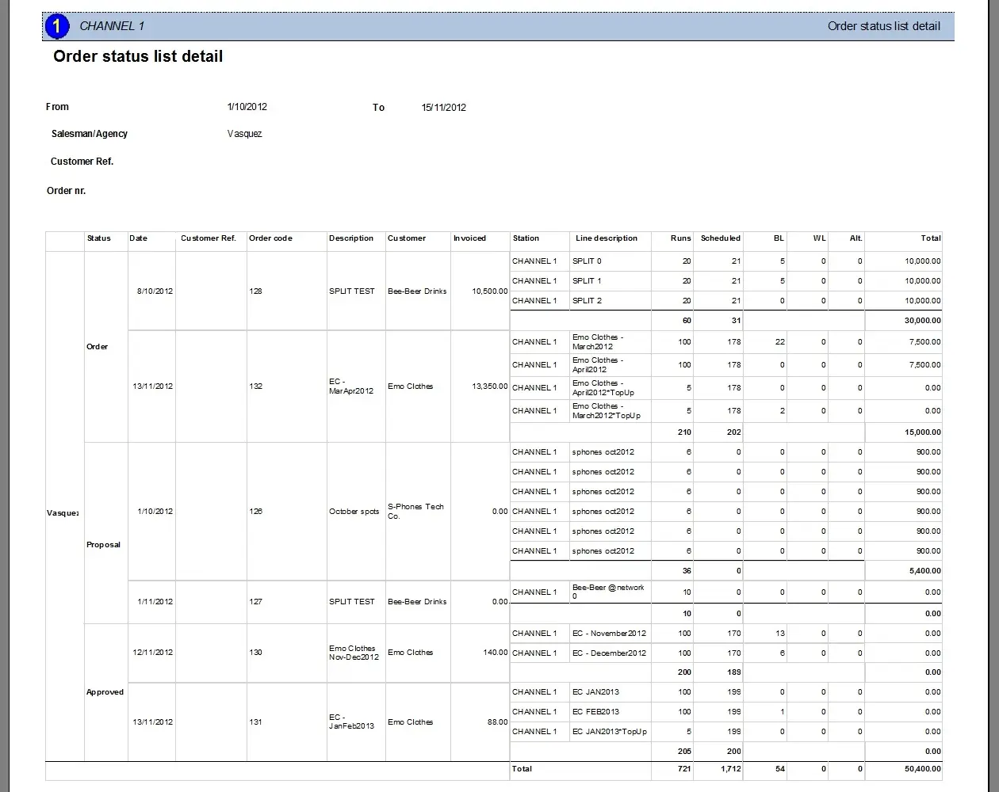Screen dimensions: 999x792
Task: Click the S-Phones Tech Co. customer cell
Action: click(x=415, y=512)
